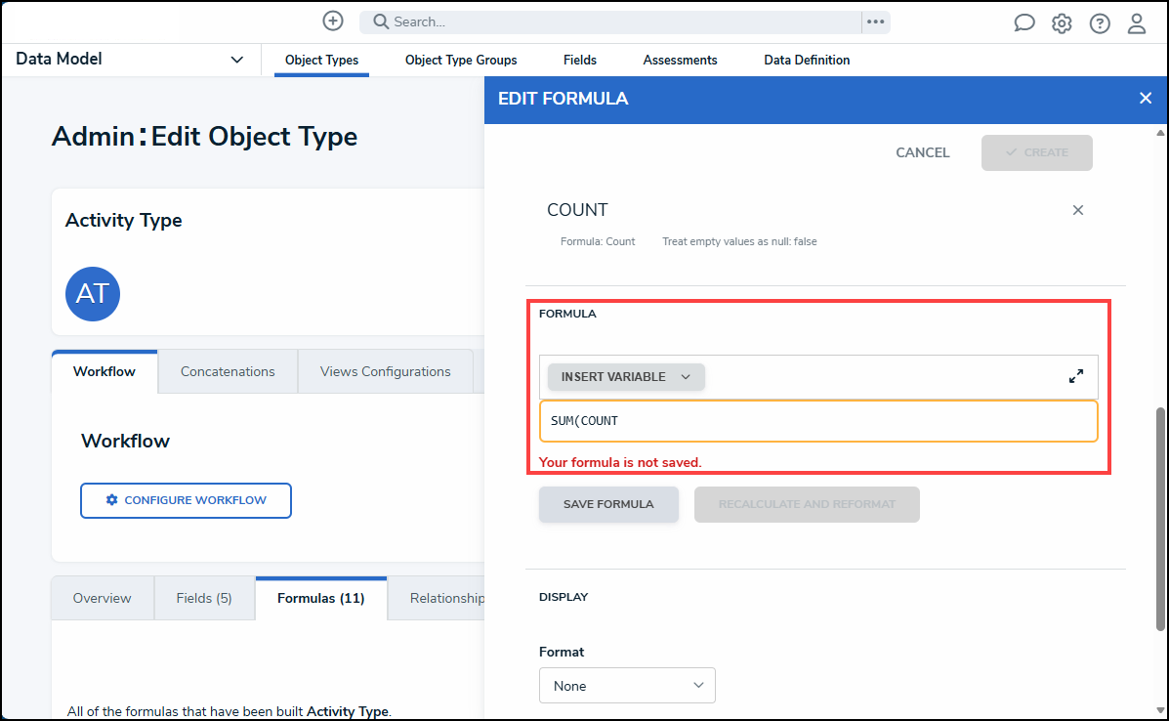Image resolution: width=1169 pixels, height=721 pixels.
Task: Open the user profile icon
Action: click(1137, 23)
